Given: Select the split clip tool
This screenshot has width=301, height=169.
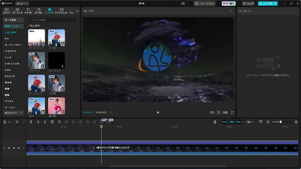Looking at the screenshot, I should point(31,122).
